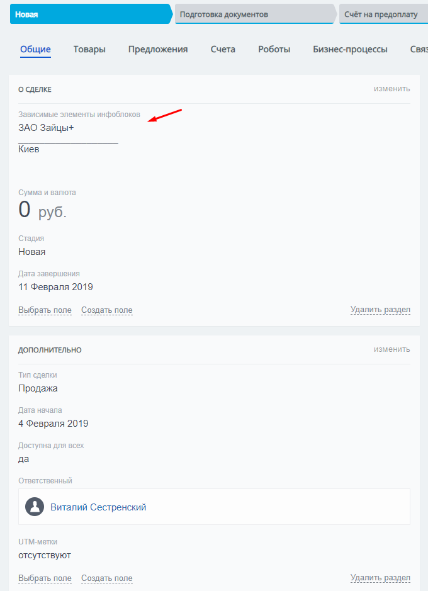Select the Счёт на предоплату stage
Screen dimensions: 428x591
click(383, 14)
